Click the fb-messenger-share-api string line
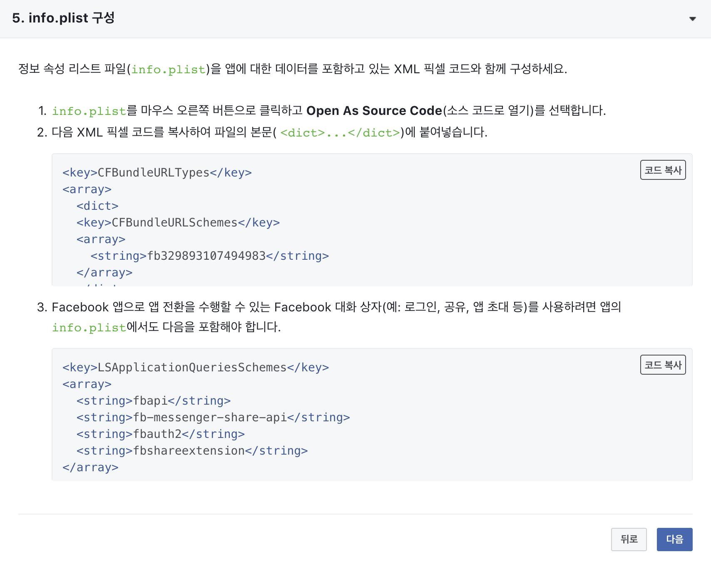The width and height of the screenshot is (711, 562). pyautogui.click(x=213, y=418)
